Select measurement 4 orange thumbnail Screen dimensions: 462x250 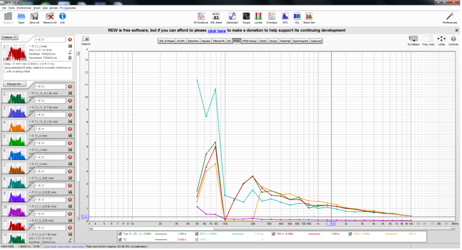pos(14,126)
